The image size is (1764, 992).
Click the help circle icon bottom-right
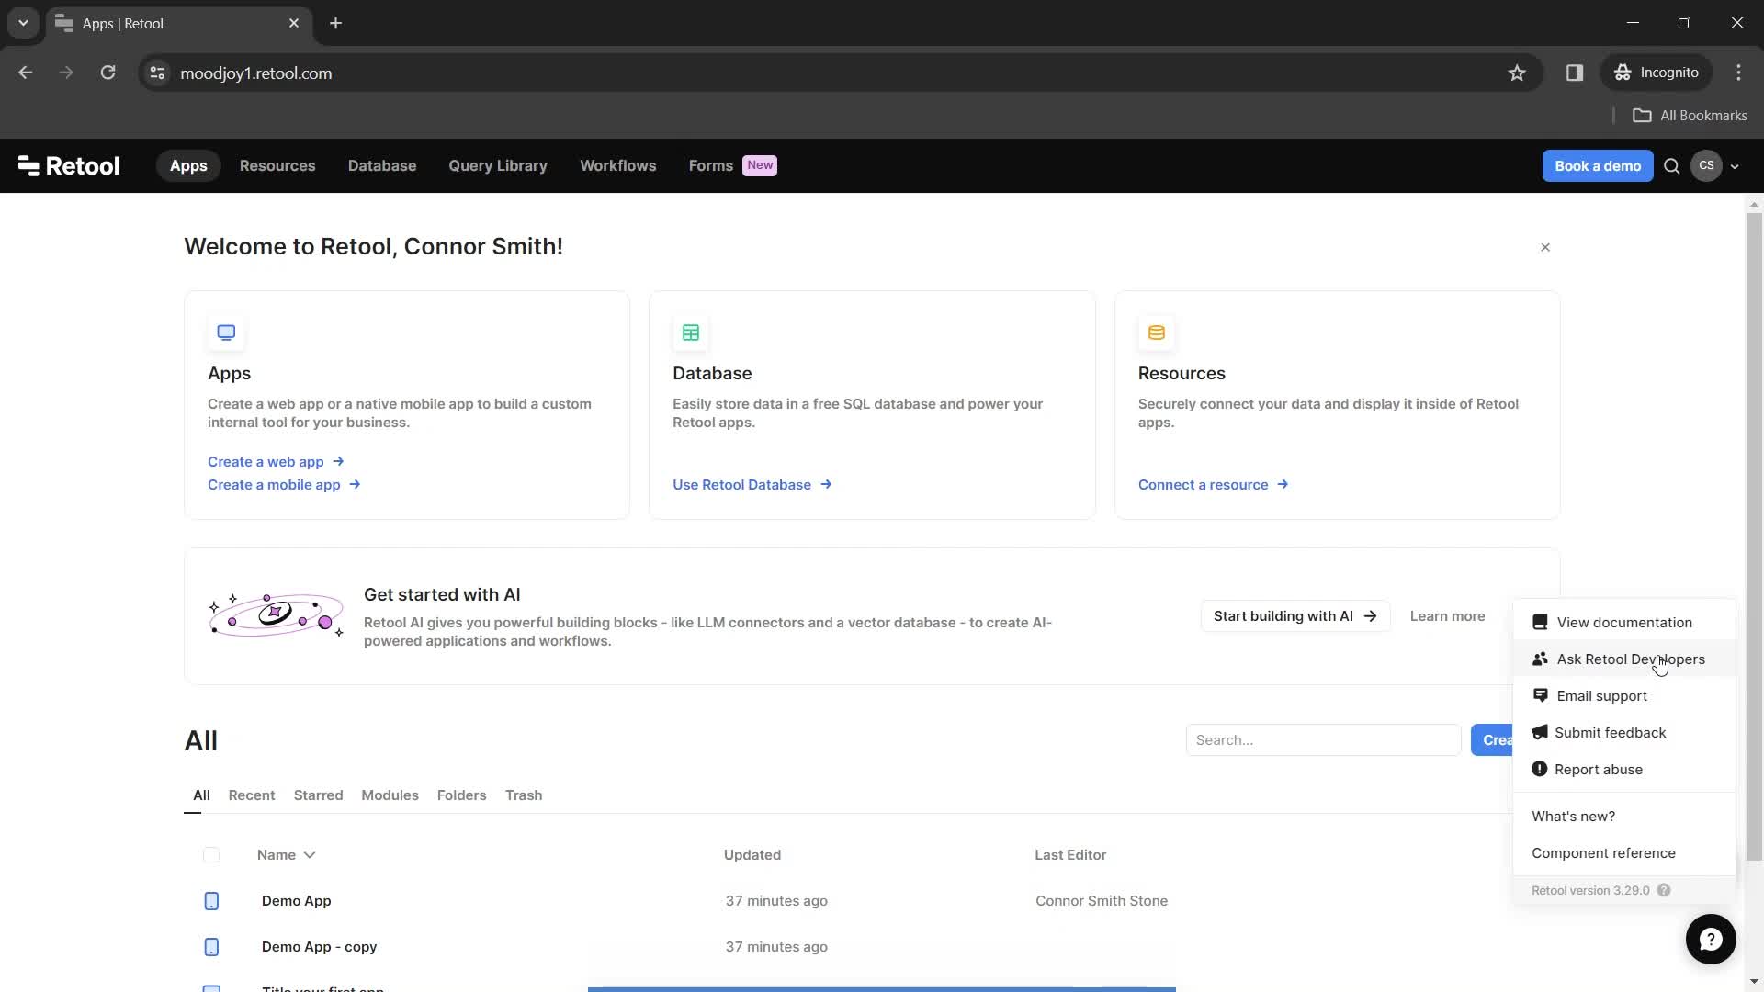pyautogui.click(x=1711, y=939)
